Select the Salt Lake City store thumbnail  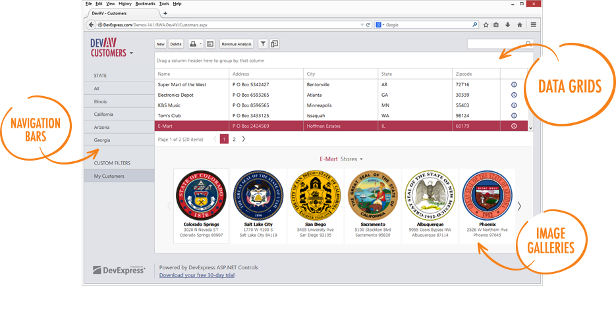258,206
